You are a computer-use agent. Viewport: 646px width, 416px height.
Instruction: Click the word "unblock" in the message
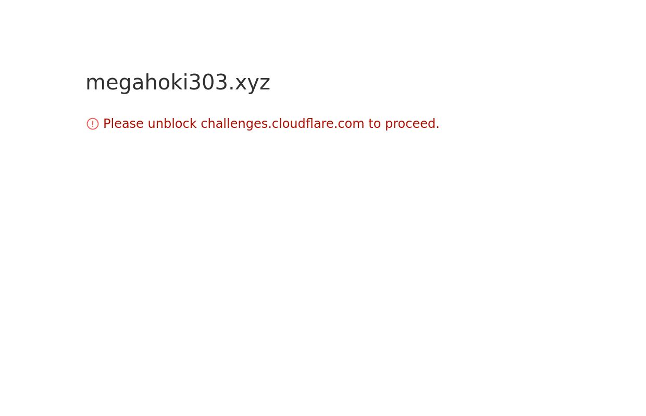tap(172, 124)
